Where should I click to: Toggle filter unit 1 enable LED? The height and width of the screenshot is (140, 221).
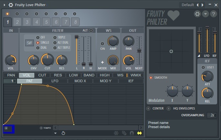(x=7, y=14)
